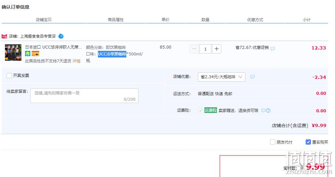Click the discount amount -2.34
335x177 pixels.
click(x=319, y=77)
